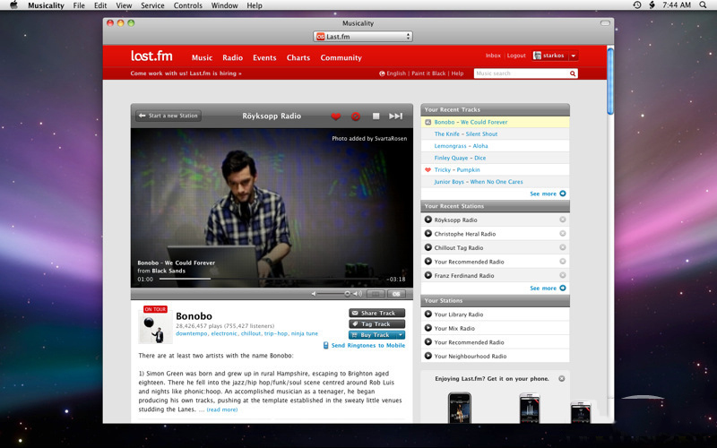Click the loud speaker volume icon
Screen dimensions: 717x448
[358, 294]
